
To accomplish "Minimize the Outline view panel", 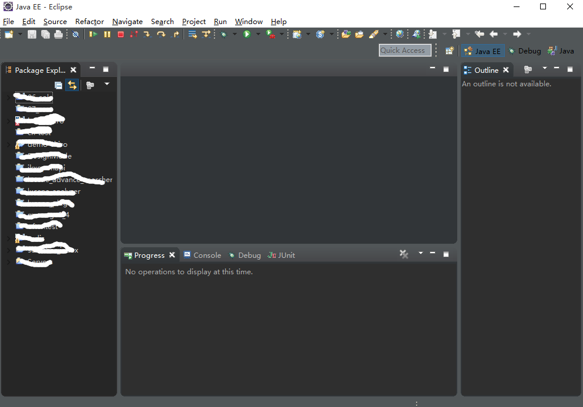I will point(557,68).
